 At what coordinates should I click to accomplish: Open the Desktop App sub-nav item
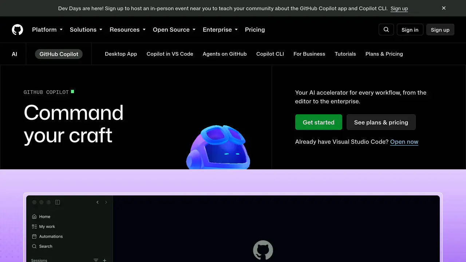[121, 54]
